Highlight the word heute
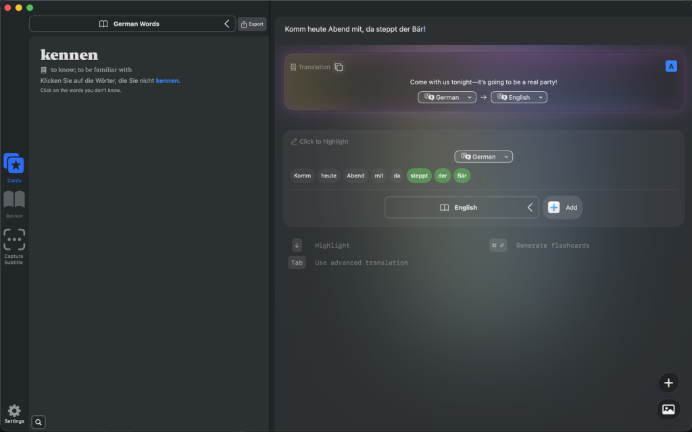This screenshot has height=432, width=692. (x=329, y=176)
